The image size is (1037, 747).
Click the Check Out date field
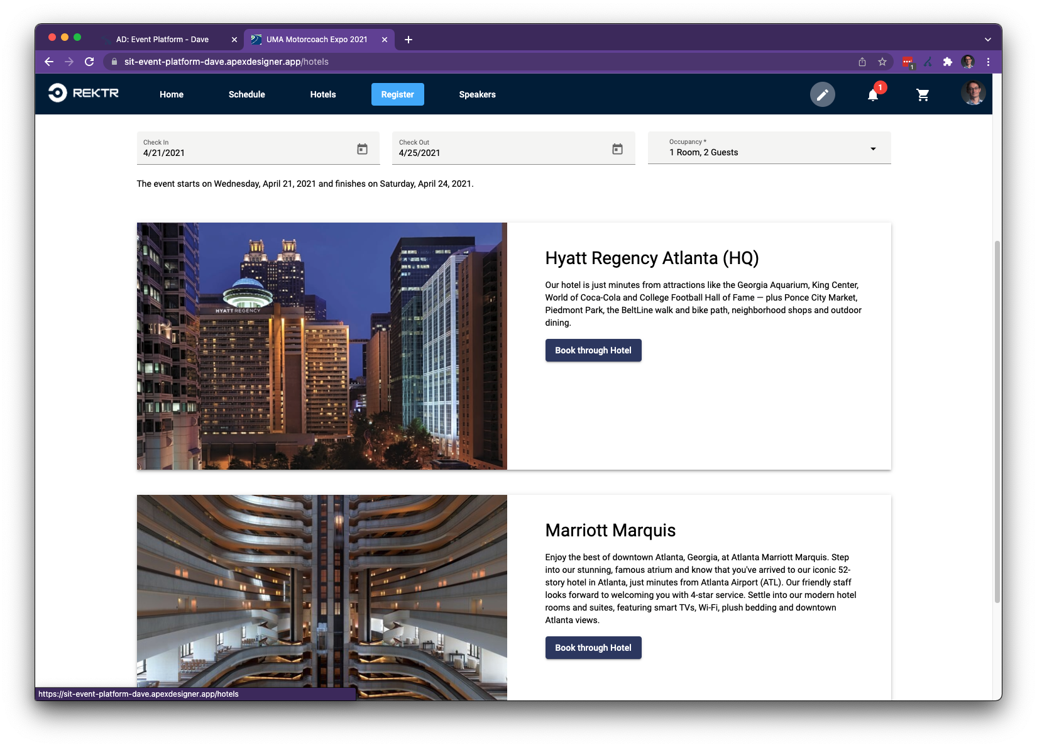(x=513, y=148)
